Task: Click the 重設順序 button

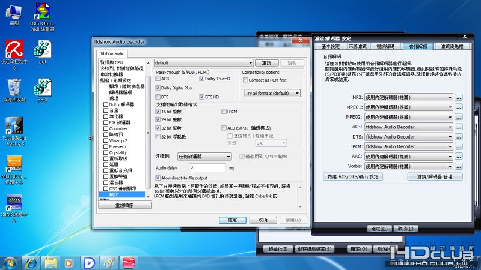Action: [x=124, y=205]
